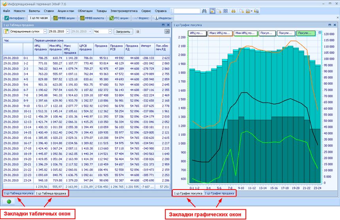Switch to the ММВБ акции tab
The width and height of the screenshot is (340, 220).
(x=64, y=18)
